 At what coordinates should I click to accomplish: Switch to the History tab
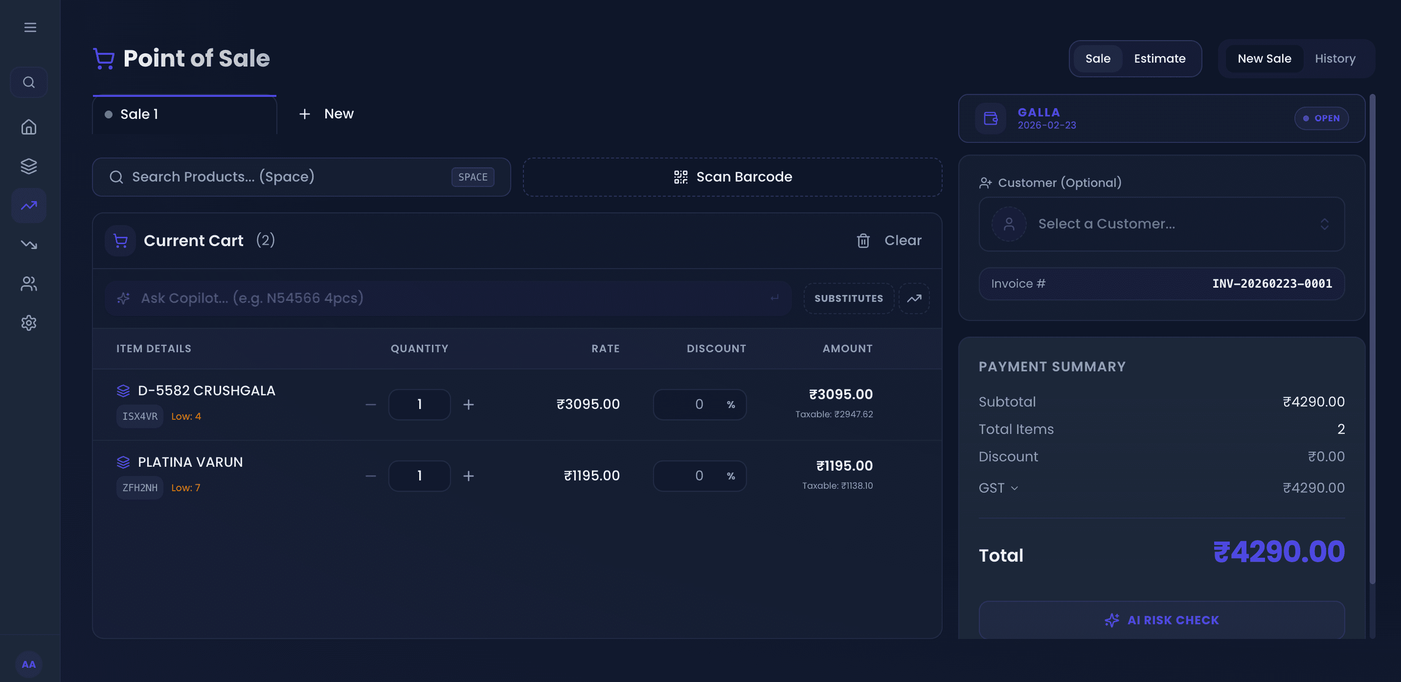[1334, 58]
